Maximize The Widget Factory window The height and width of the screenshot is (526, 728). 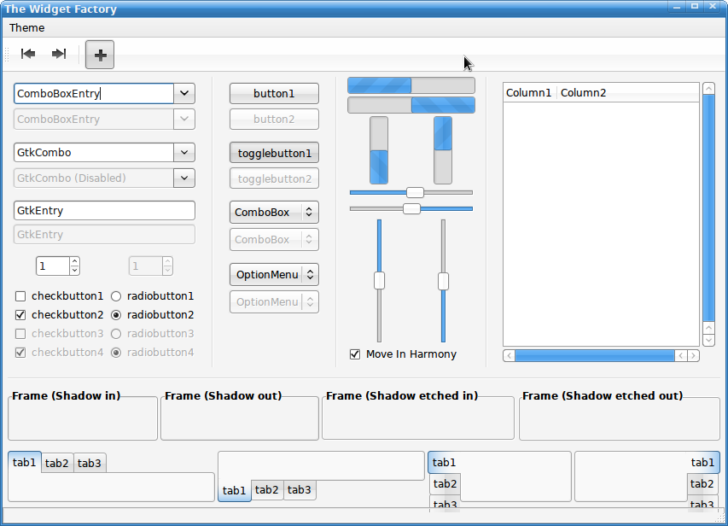tap(695, 7)
